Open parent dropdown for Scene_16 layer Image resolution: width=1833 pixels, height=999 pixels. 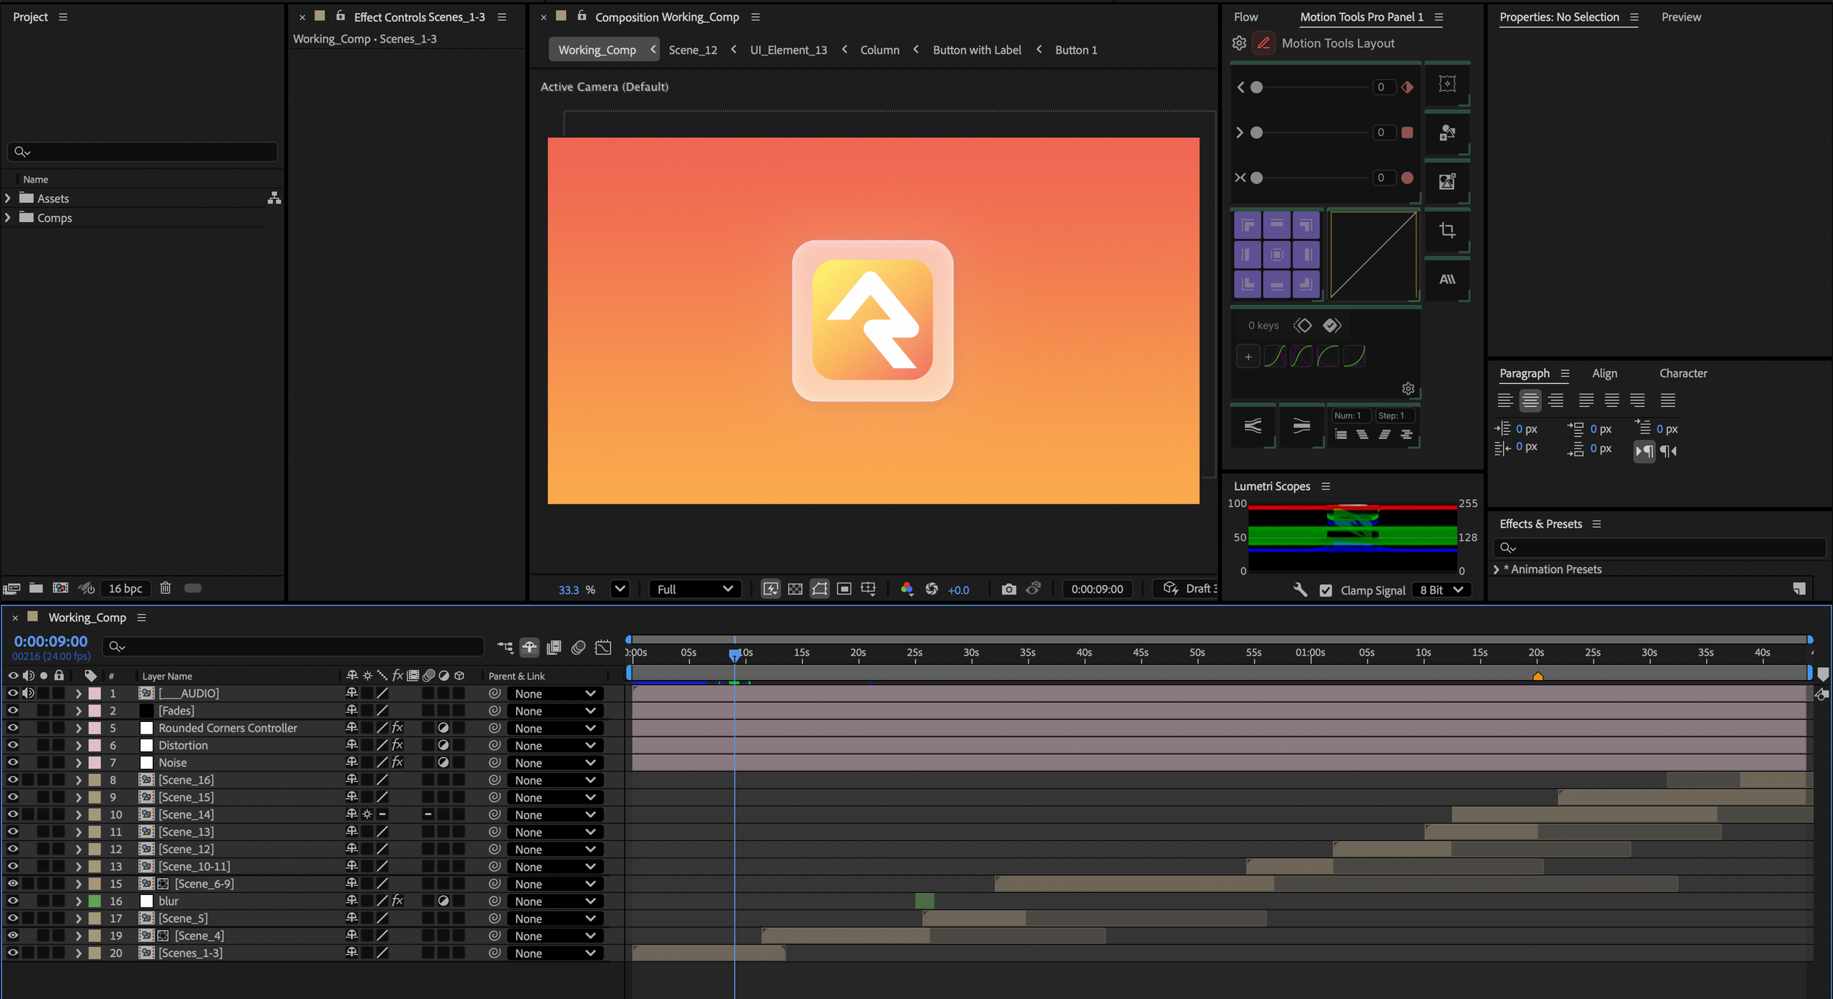(555, 780)
